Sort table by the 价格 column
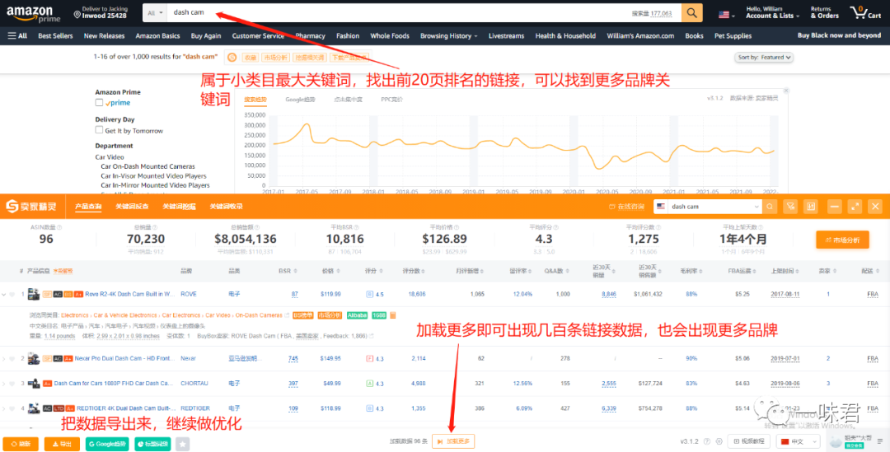Viewport: 890px width, 452px height. pyautogui.click(x=330, y=271)
